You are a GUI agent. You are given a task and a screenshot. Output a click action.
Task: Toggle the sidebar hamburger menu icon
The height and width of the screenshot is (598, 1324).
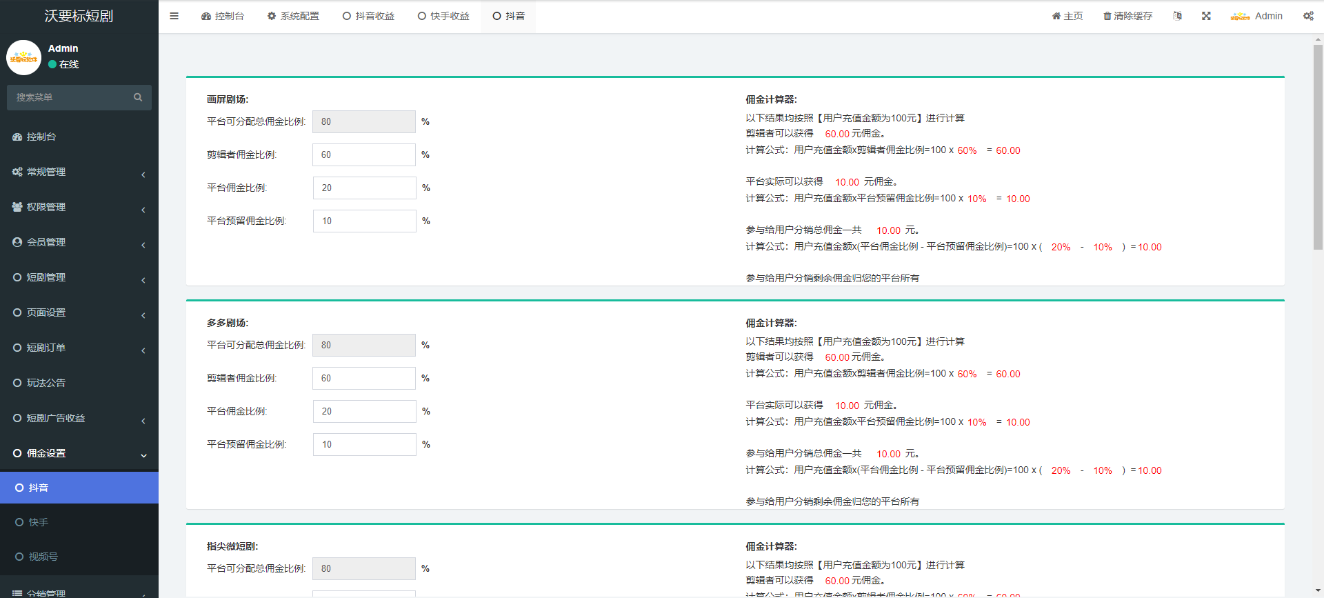coord(174,16)
